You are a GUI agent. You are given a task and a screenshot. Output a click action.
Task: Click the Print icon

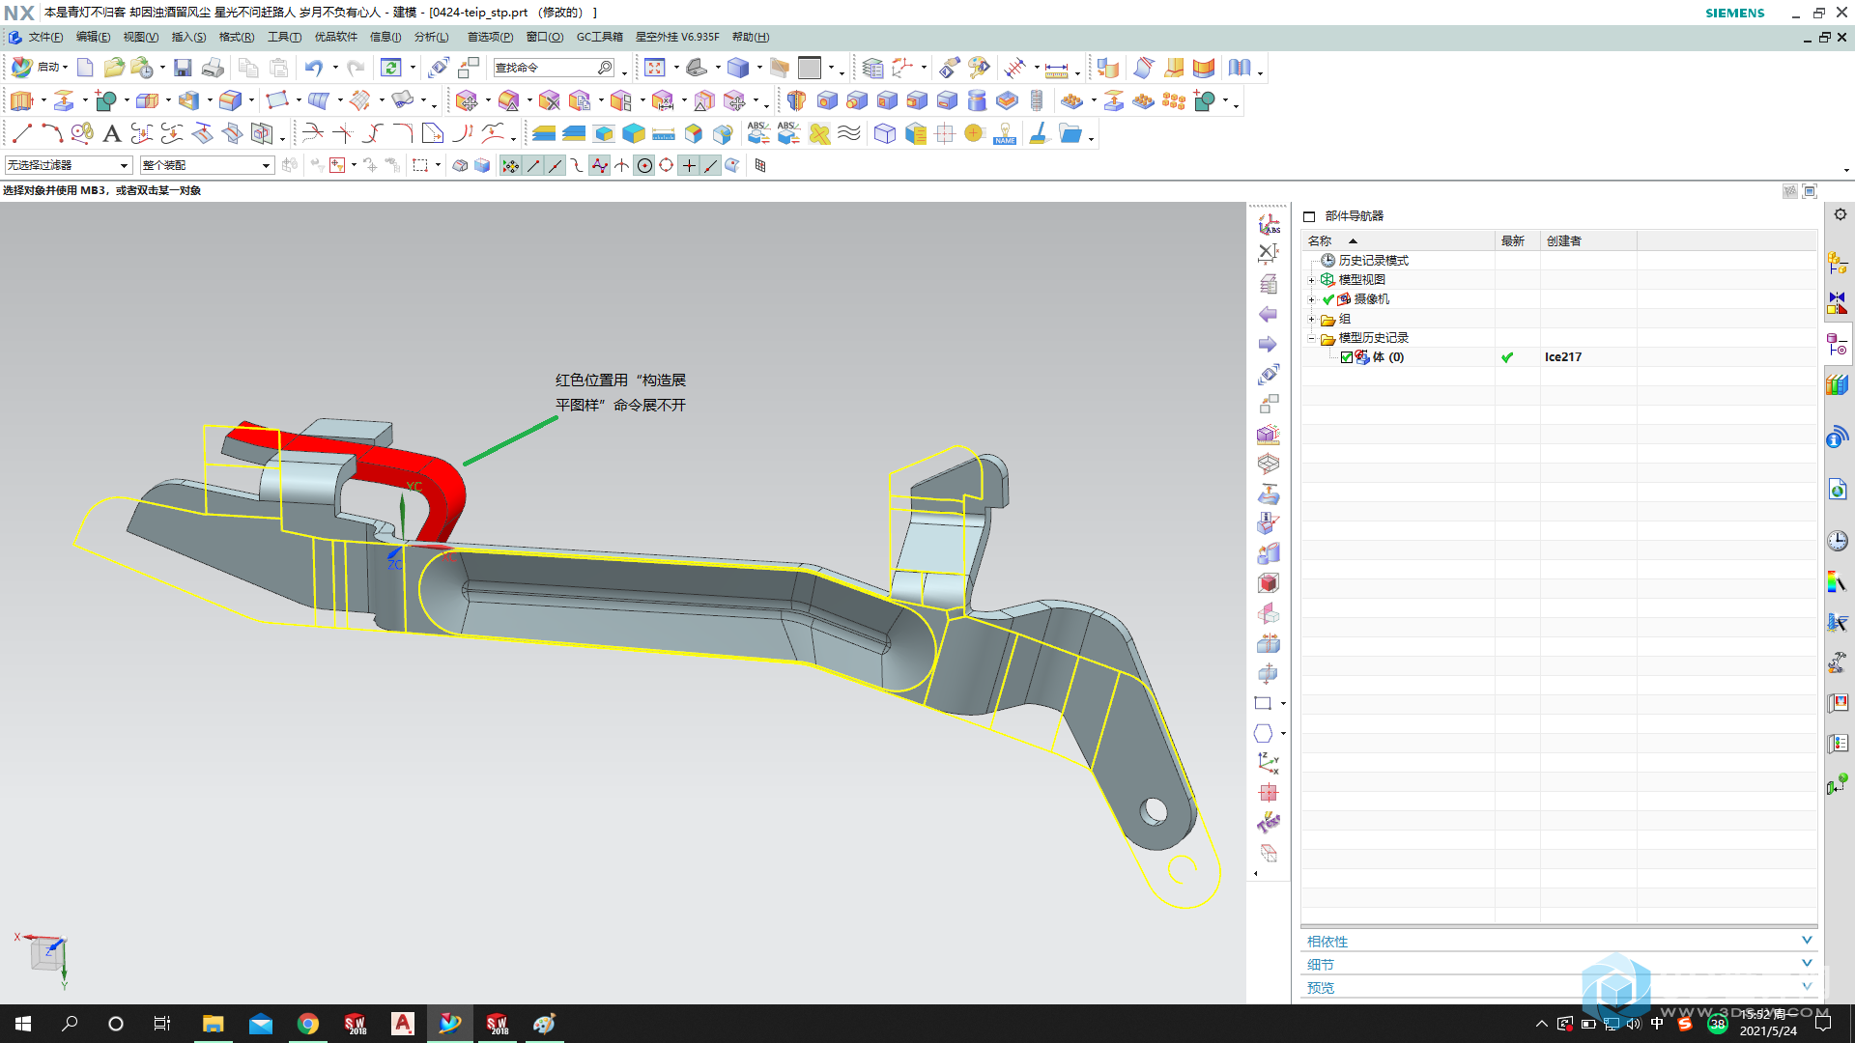(x=213, y=68)
